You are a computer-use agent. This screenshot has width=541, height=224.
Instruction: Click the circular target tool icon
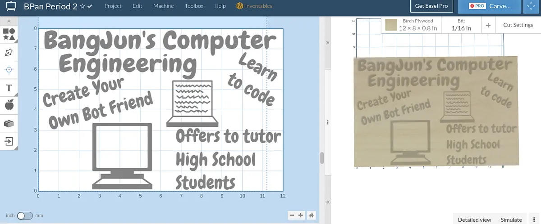click(x=9, y=70)
